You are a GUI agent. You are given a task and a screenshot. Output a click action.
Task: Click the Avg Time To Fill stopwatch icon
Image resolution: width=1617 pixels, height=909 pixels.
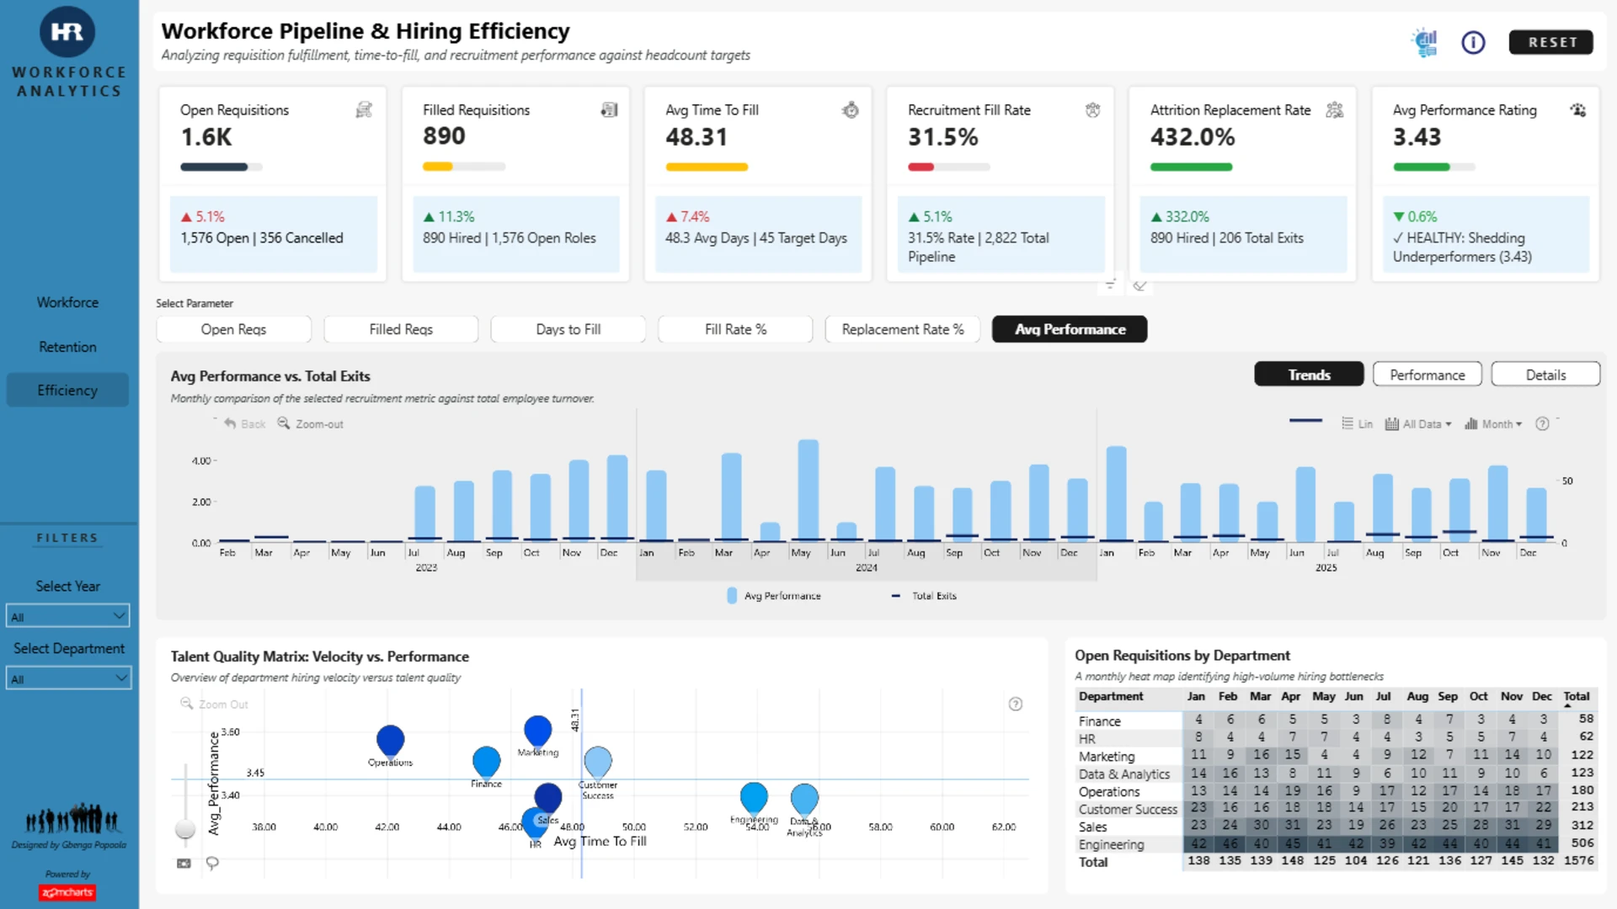click(x=851, y=109)
